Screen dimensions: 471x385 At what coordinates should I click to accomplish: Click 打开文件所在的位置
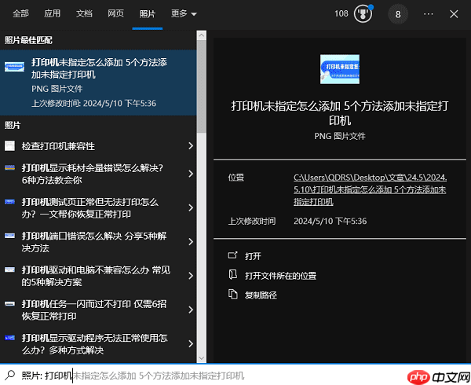click(x=280, y=276)
